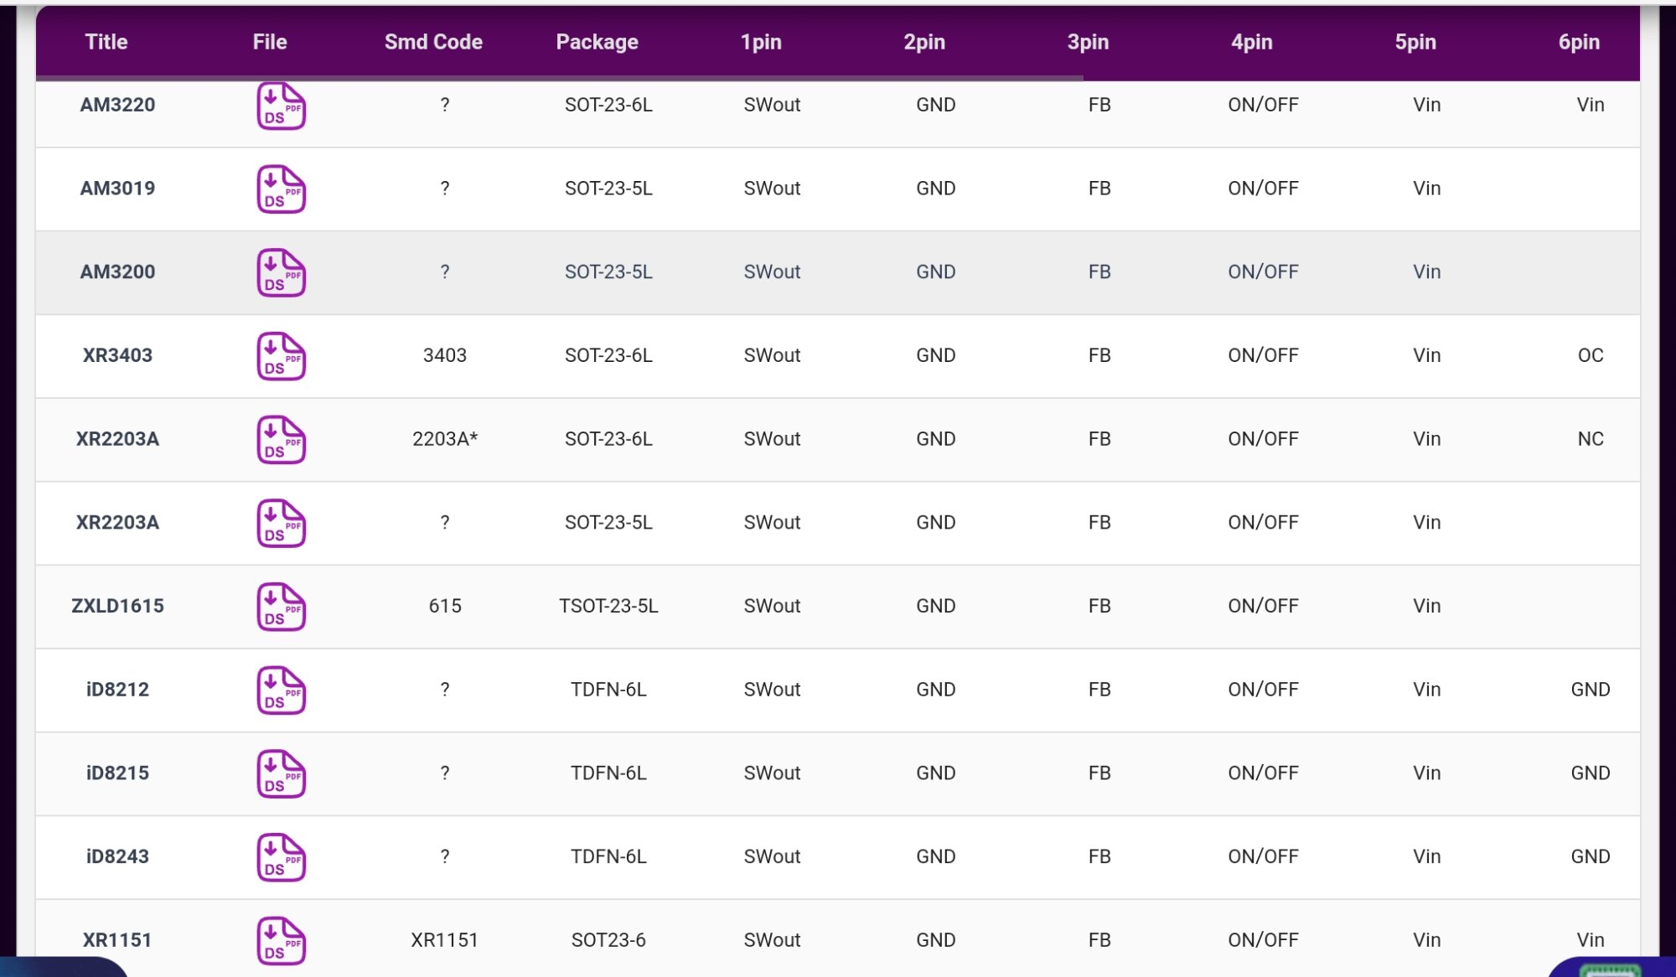The height and width of the screenshot is (977, 1676).
Task: Select 'SOT-23-5L' package in AM3019 row
Action: point(608,188)
